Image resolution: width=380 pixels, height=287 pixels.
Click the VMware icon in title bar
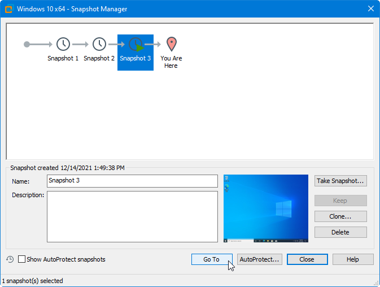pyautogui.click(x=8, y=9)
